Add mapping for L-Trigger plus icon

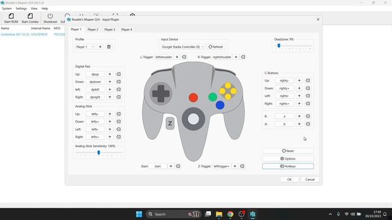(177, 57)
